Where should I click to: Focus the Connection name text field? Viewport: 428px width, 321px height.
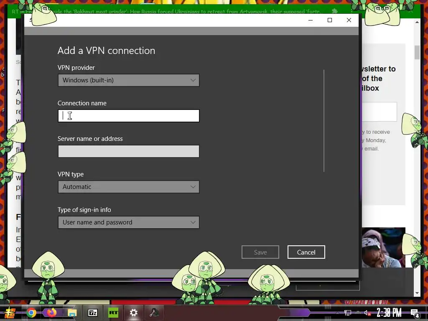pos(129,116)
